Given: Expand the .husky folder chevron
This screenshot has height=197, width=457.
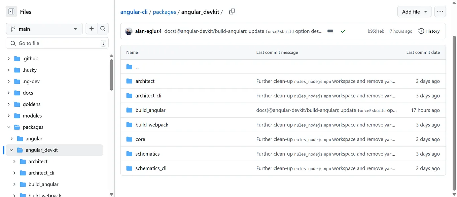Looking at the screenshot, I should point(9,70).
